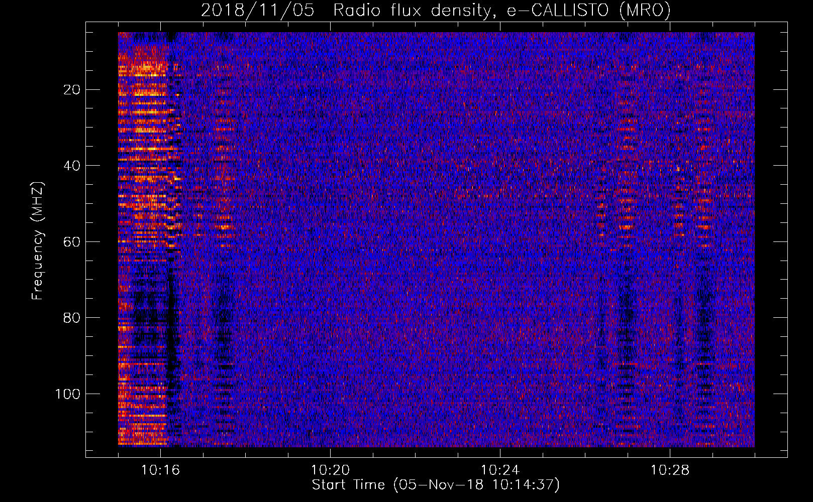813x502 pixels.
Task: Click the 10:20 time tick label
Action: (x=331, y=470)
